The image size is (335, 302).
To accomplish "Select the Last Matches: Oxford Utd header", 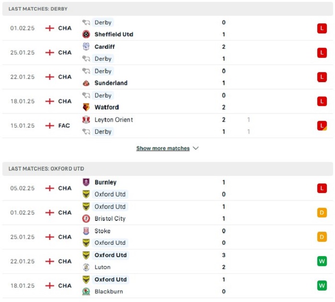I will pos(167,169).
